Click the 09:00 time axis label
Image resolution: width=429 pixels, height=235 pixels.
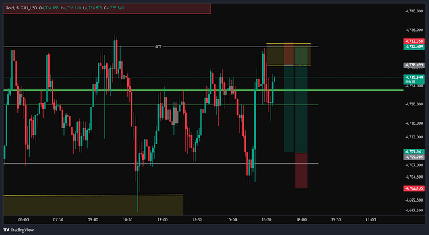pos(93,219)
